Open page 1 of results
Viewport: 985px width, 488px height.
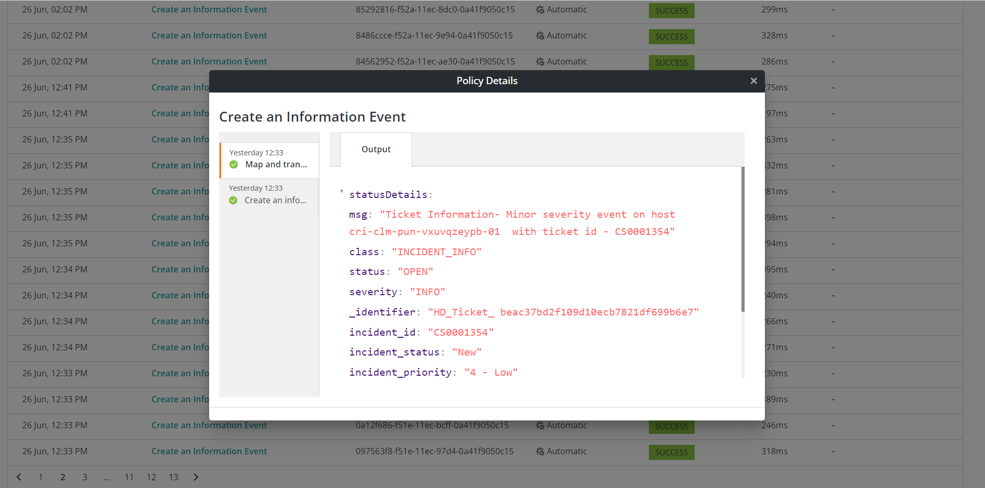coord(41,477)
